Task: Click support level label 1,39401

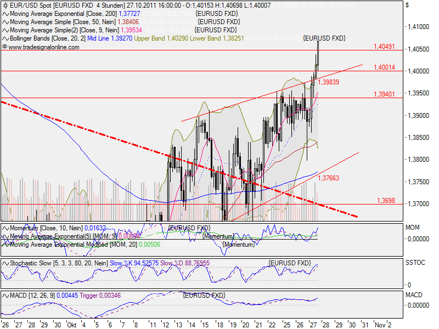Action: (x=385, y=94)
